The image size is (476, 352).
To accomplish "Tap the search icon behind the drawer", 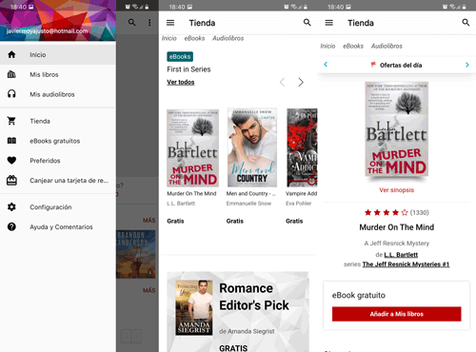I will click(x=131, y=22).
